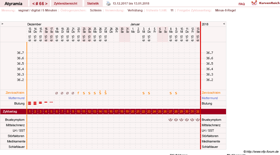Click the breast symptom icon on cycle day 31

[192, 119]
